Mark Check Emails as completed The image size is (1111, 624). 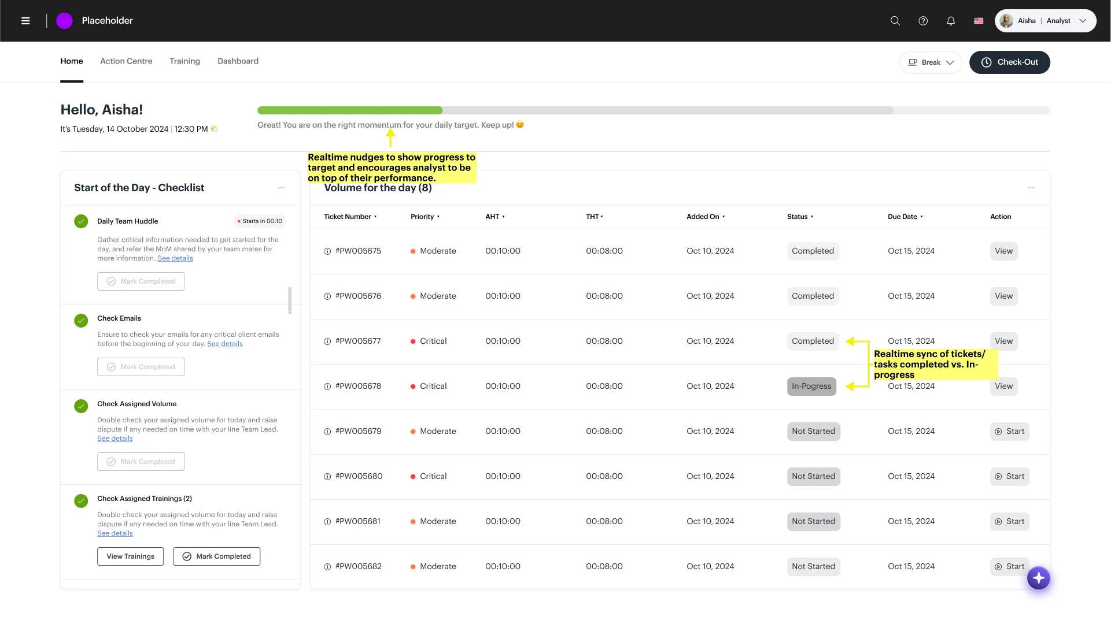click(141, 367)
